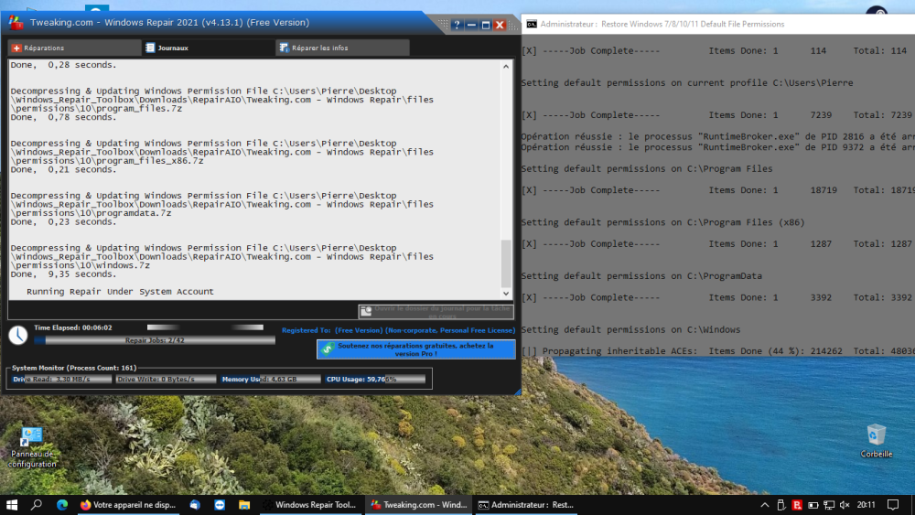Switch to Windows Repair Tool... taskbar button
The width and height of the screenshot is (915, 515).
click(x=309, y=505)
